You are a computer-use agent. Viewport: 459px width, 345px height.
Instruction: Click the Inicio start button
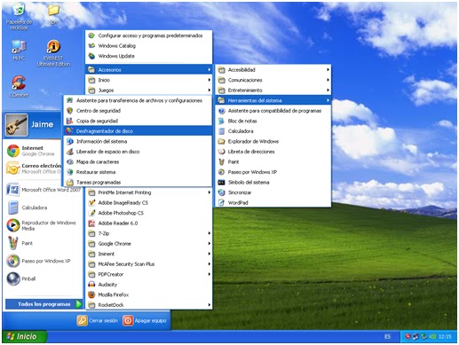click(24, 336)
